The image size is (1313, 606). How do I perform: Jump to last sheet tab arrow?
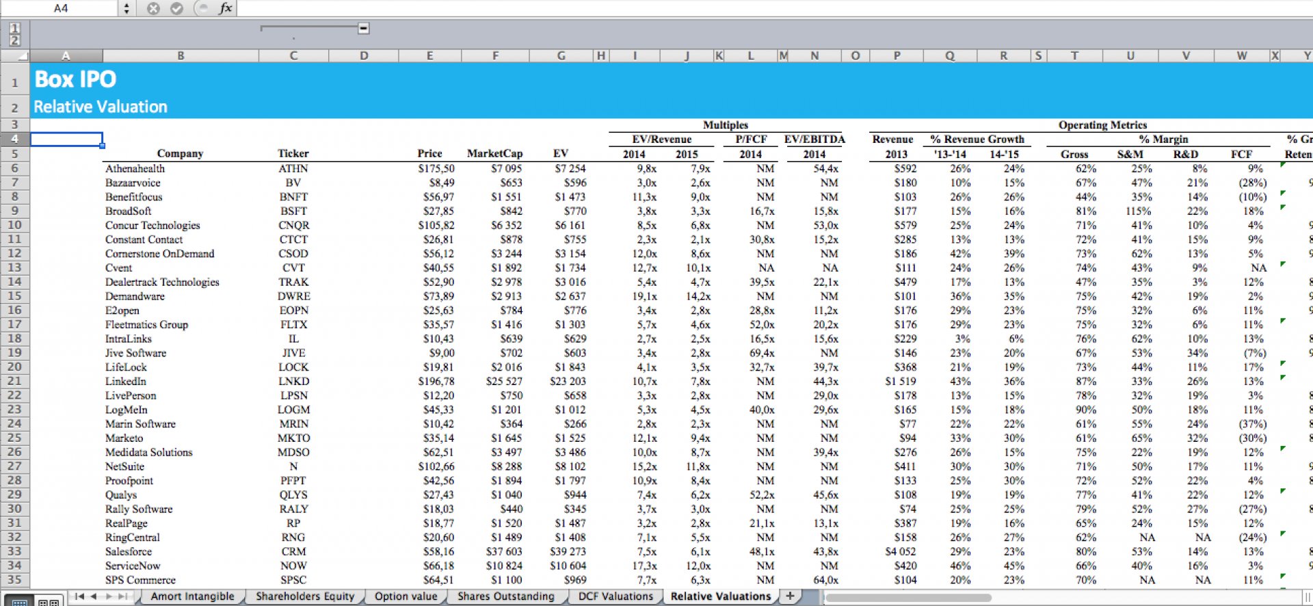[x=124, y=596]
